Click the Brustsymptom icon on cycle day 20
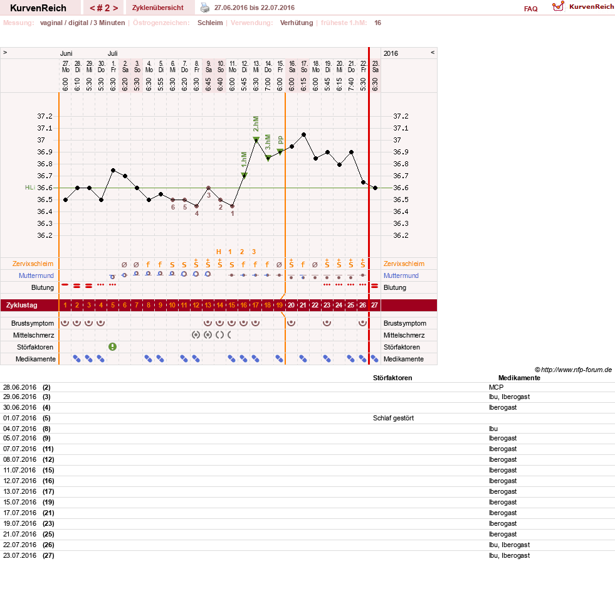The height and width of the screenshot is (603, 615). tap(291, 323)
